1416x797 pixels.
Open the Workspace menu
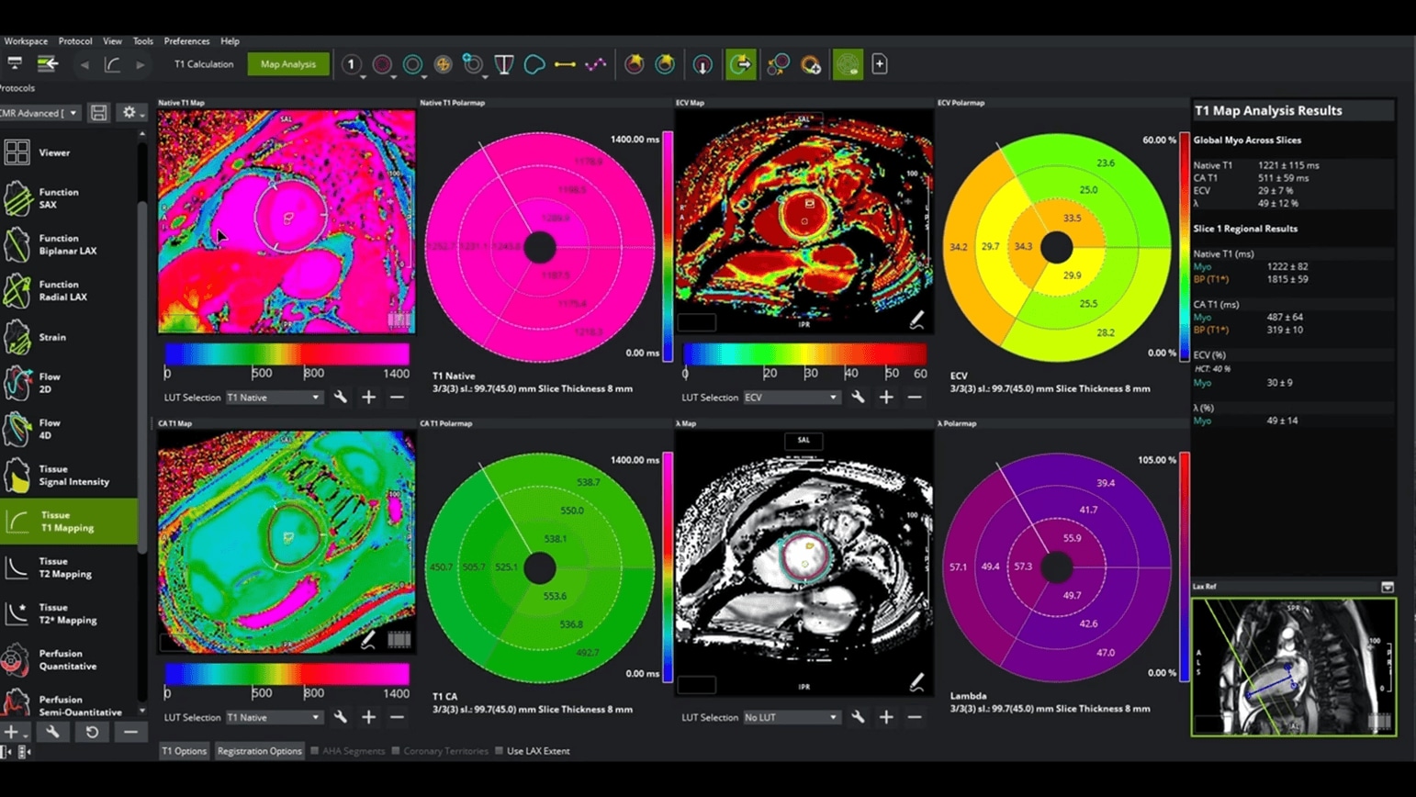(26, 41)
